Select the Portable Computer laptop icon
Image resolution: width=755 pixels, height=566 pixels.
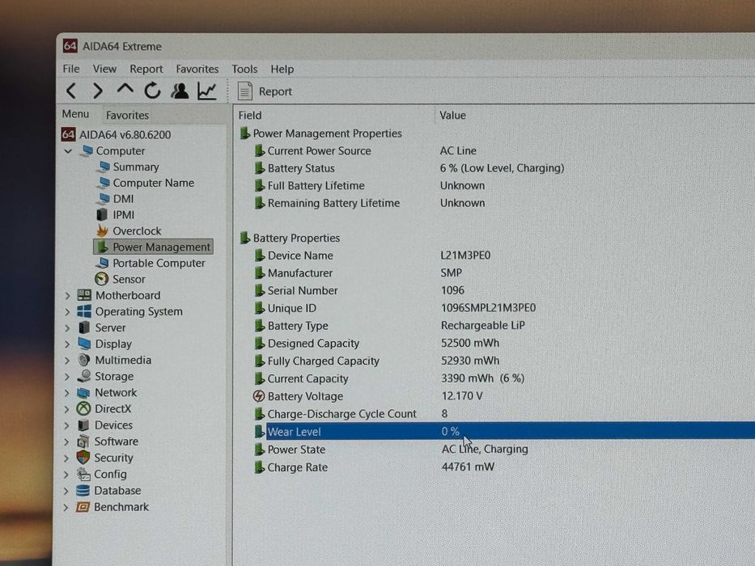point(102,263)
